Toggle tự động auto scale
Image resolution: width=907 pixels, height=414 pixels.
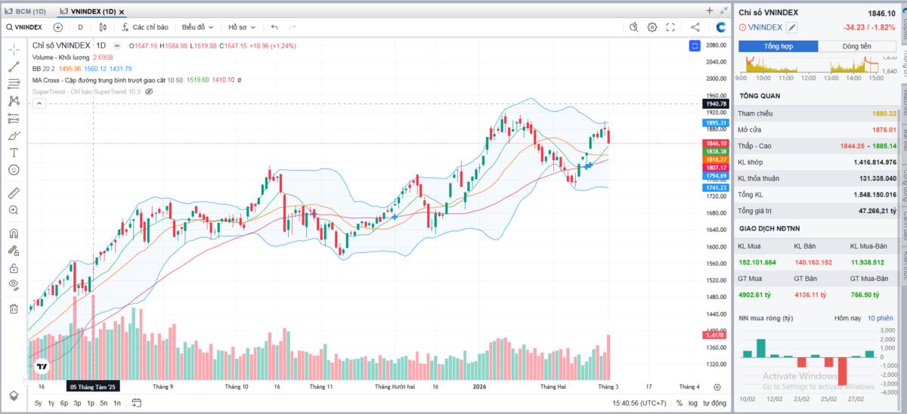pyautogui.click(x=714, y=403)
